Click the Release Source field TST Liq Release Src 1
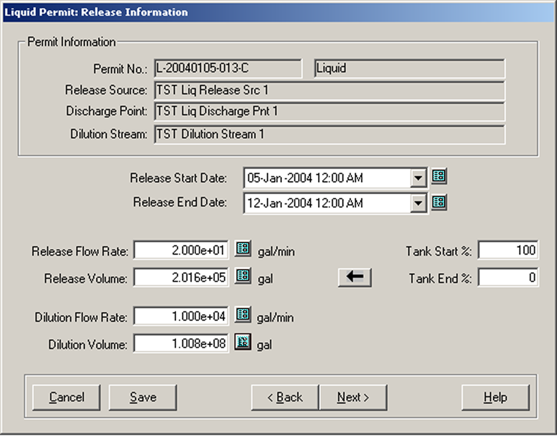This screenshot has height=436, width=557. click(x=329, y=90)
